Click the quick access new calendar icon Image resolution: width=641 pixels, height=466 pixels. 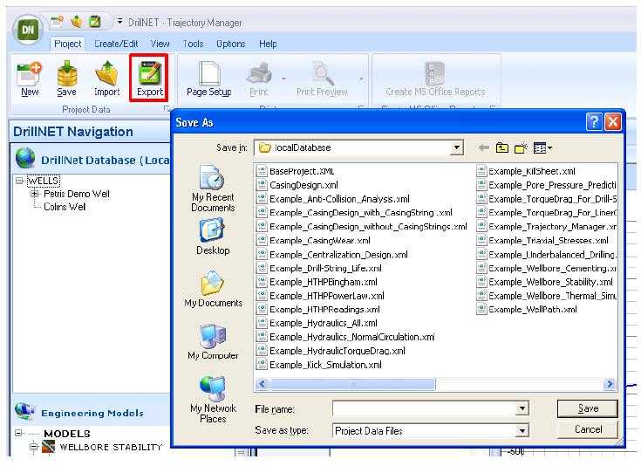tap(58, 21)
